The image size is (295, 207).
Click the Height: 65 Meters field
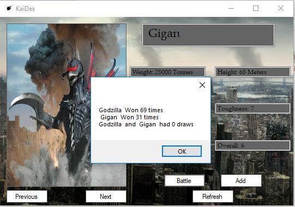[x=252, y=72]
